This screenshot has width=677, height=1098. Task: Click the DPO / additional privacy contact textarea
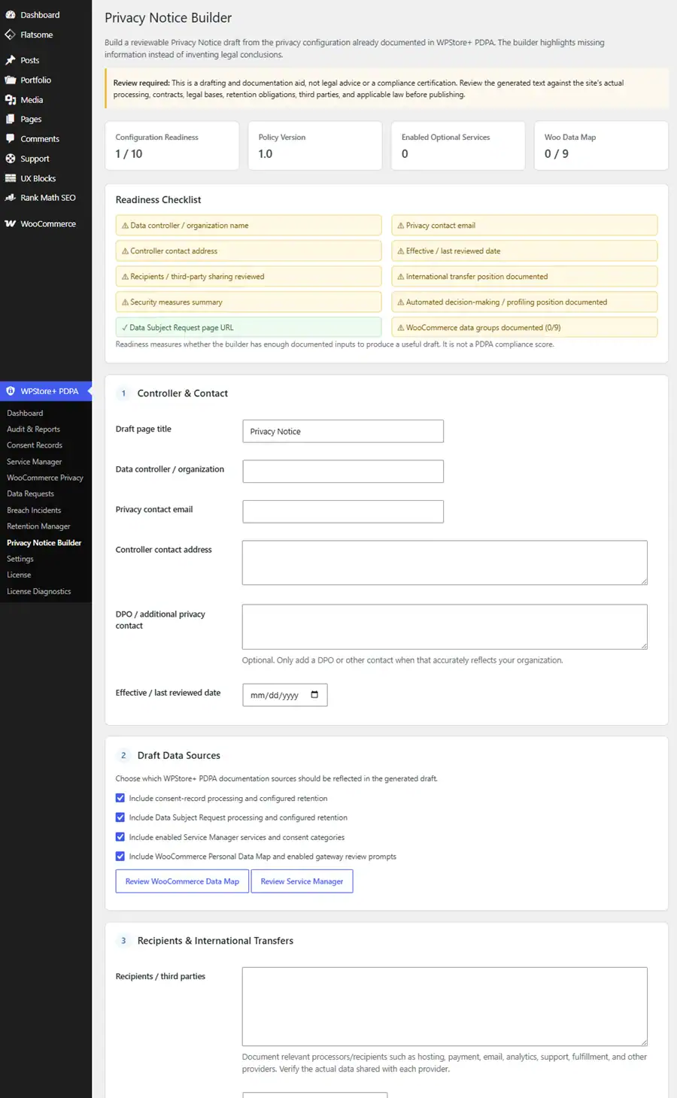[445, 626]
